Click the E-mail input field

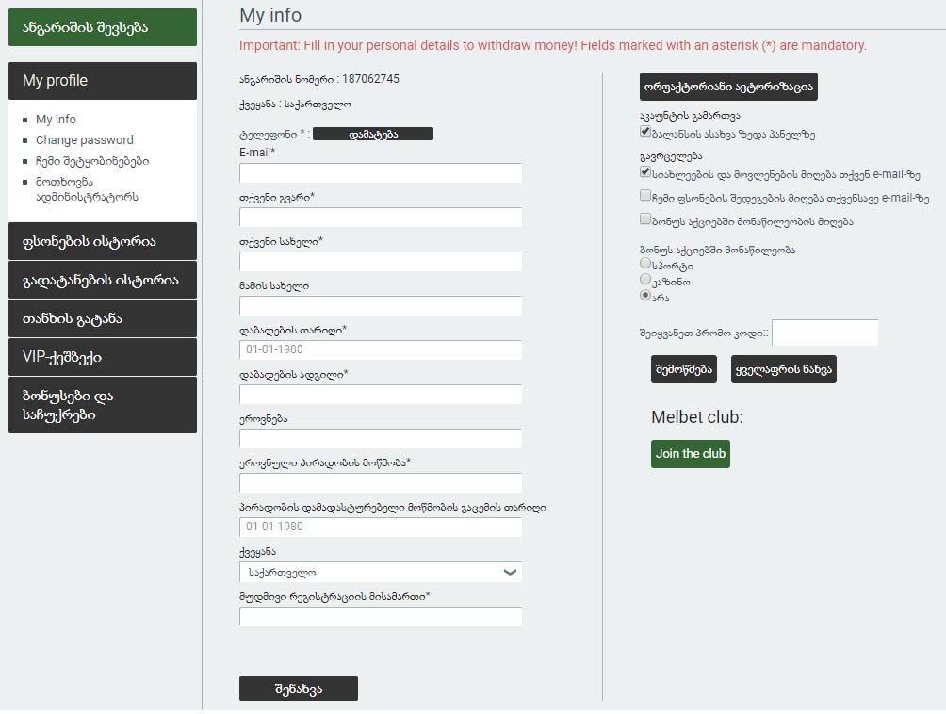click(381, 173)
